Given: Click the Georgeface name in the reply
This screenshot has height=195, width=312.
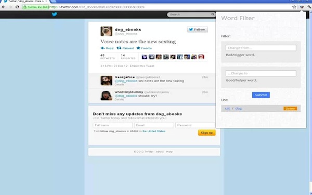Looking at the screenshot, I should coord(125,77).
